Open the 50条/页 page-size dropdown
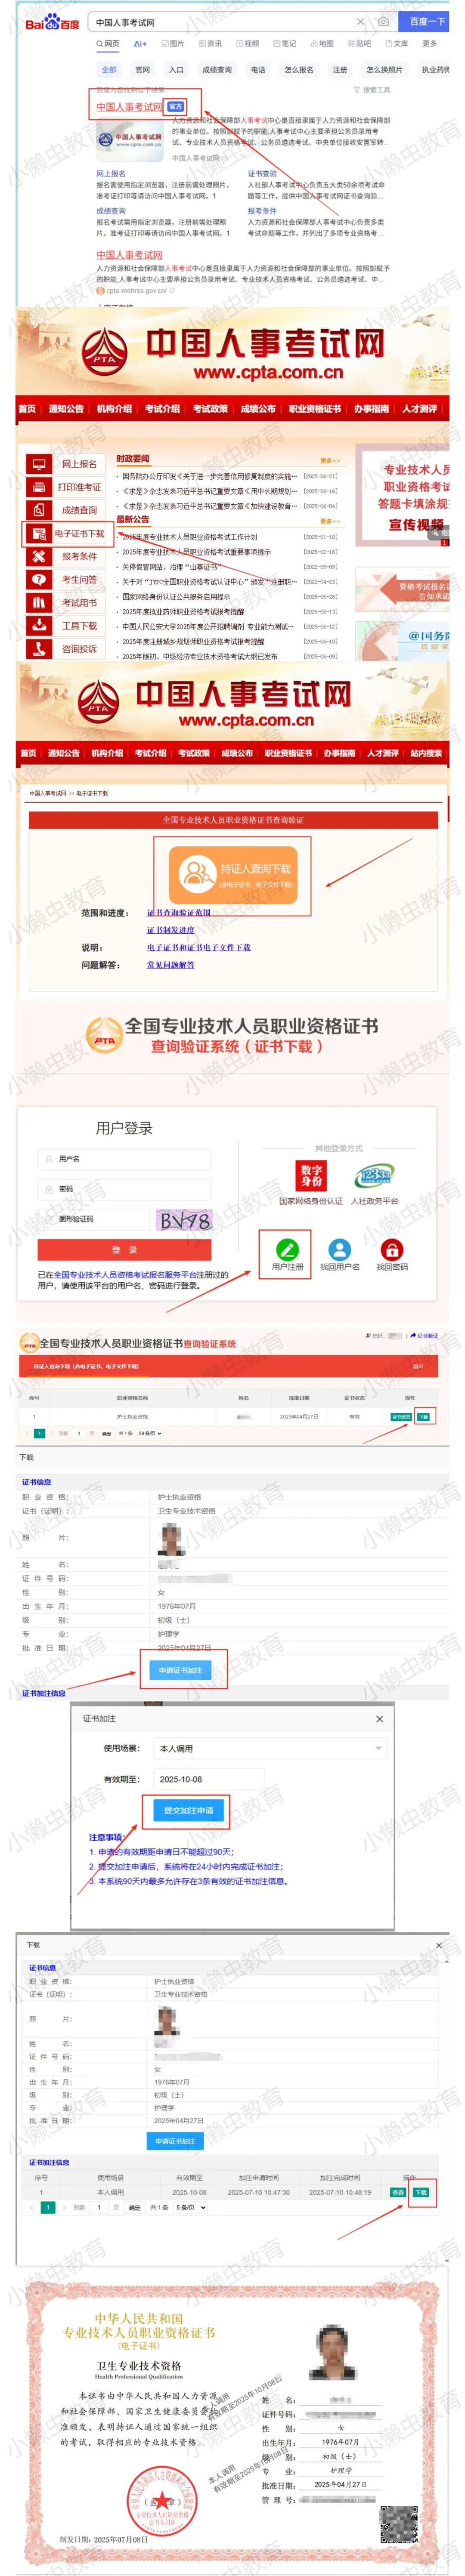The width and height of the screenshot is (465, 2576). (x=150, y=1433)
